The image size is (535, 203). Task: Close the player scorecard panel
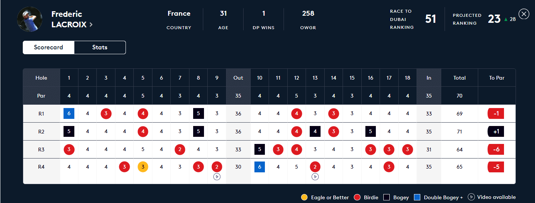point(524,14)
